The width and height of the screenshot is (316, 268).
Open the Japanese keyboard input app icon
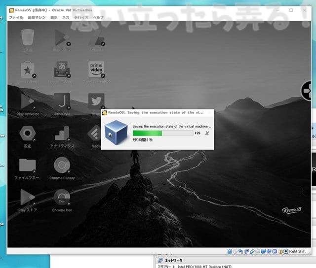[x=62, y=69]
